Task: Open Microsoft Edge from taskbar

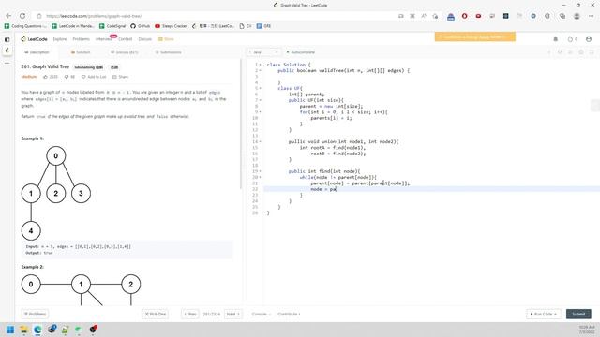Action: pos(37,330)
